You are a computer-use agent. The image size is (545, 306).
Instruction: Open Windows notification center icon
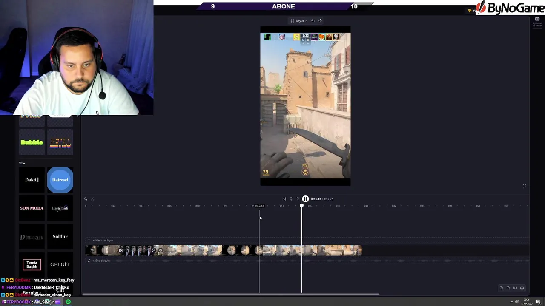(539, 302)
